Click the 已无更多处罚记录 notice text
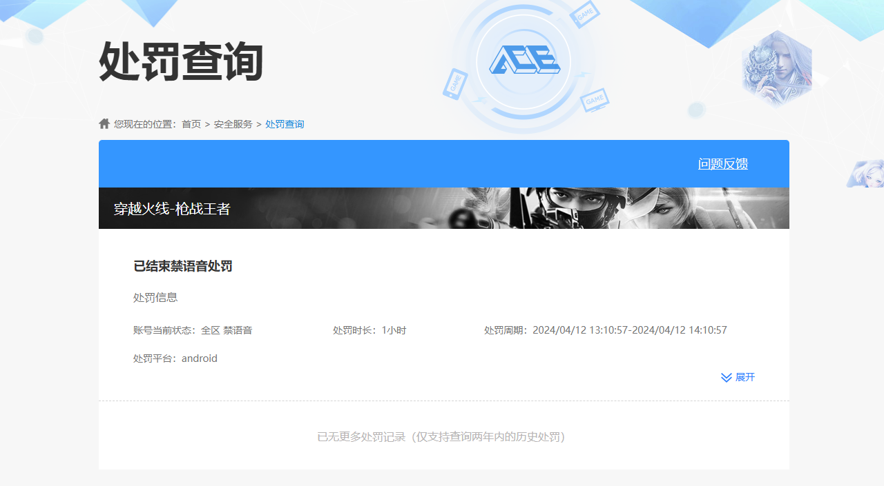 coord(441,436)
